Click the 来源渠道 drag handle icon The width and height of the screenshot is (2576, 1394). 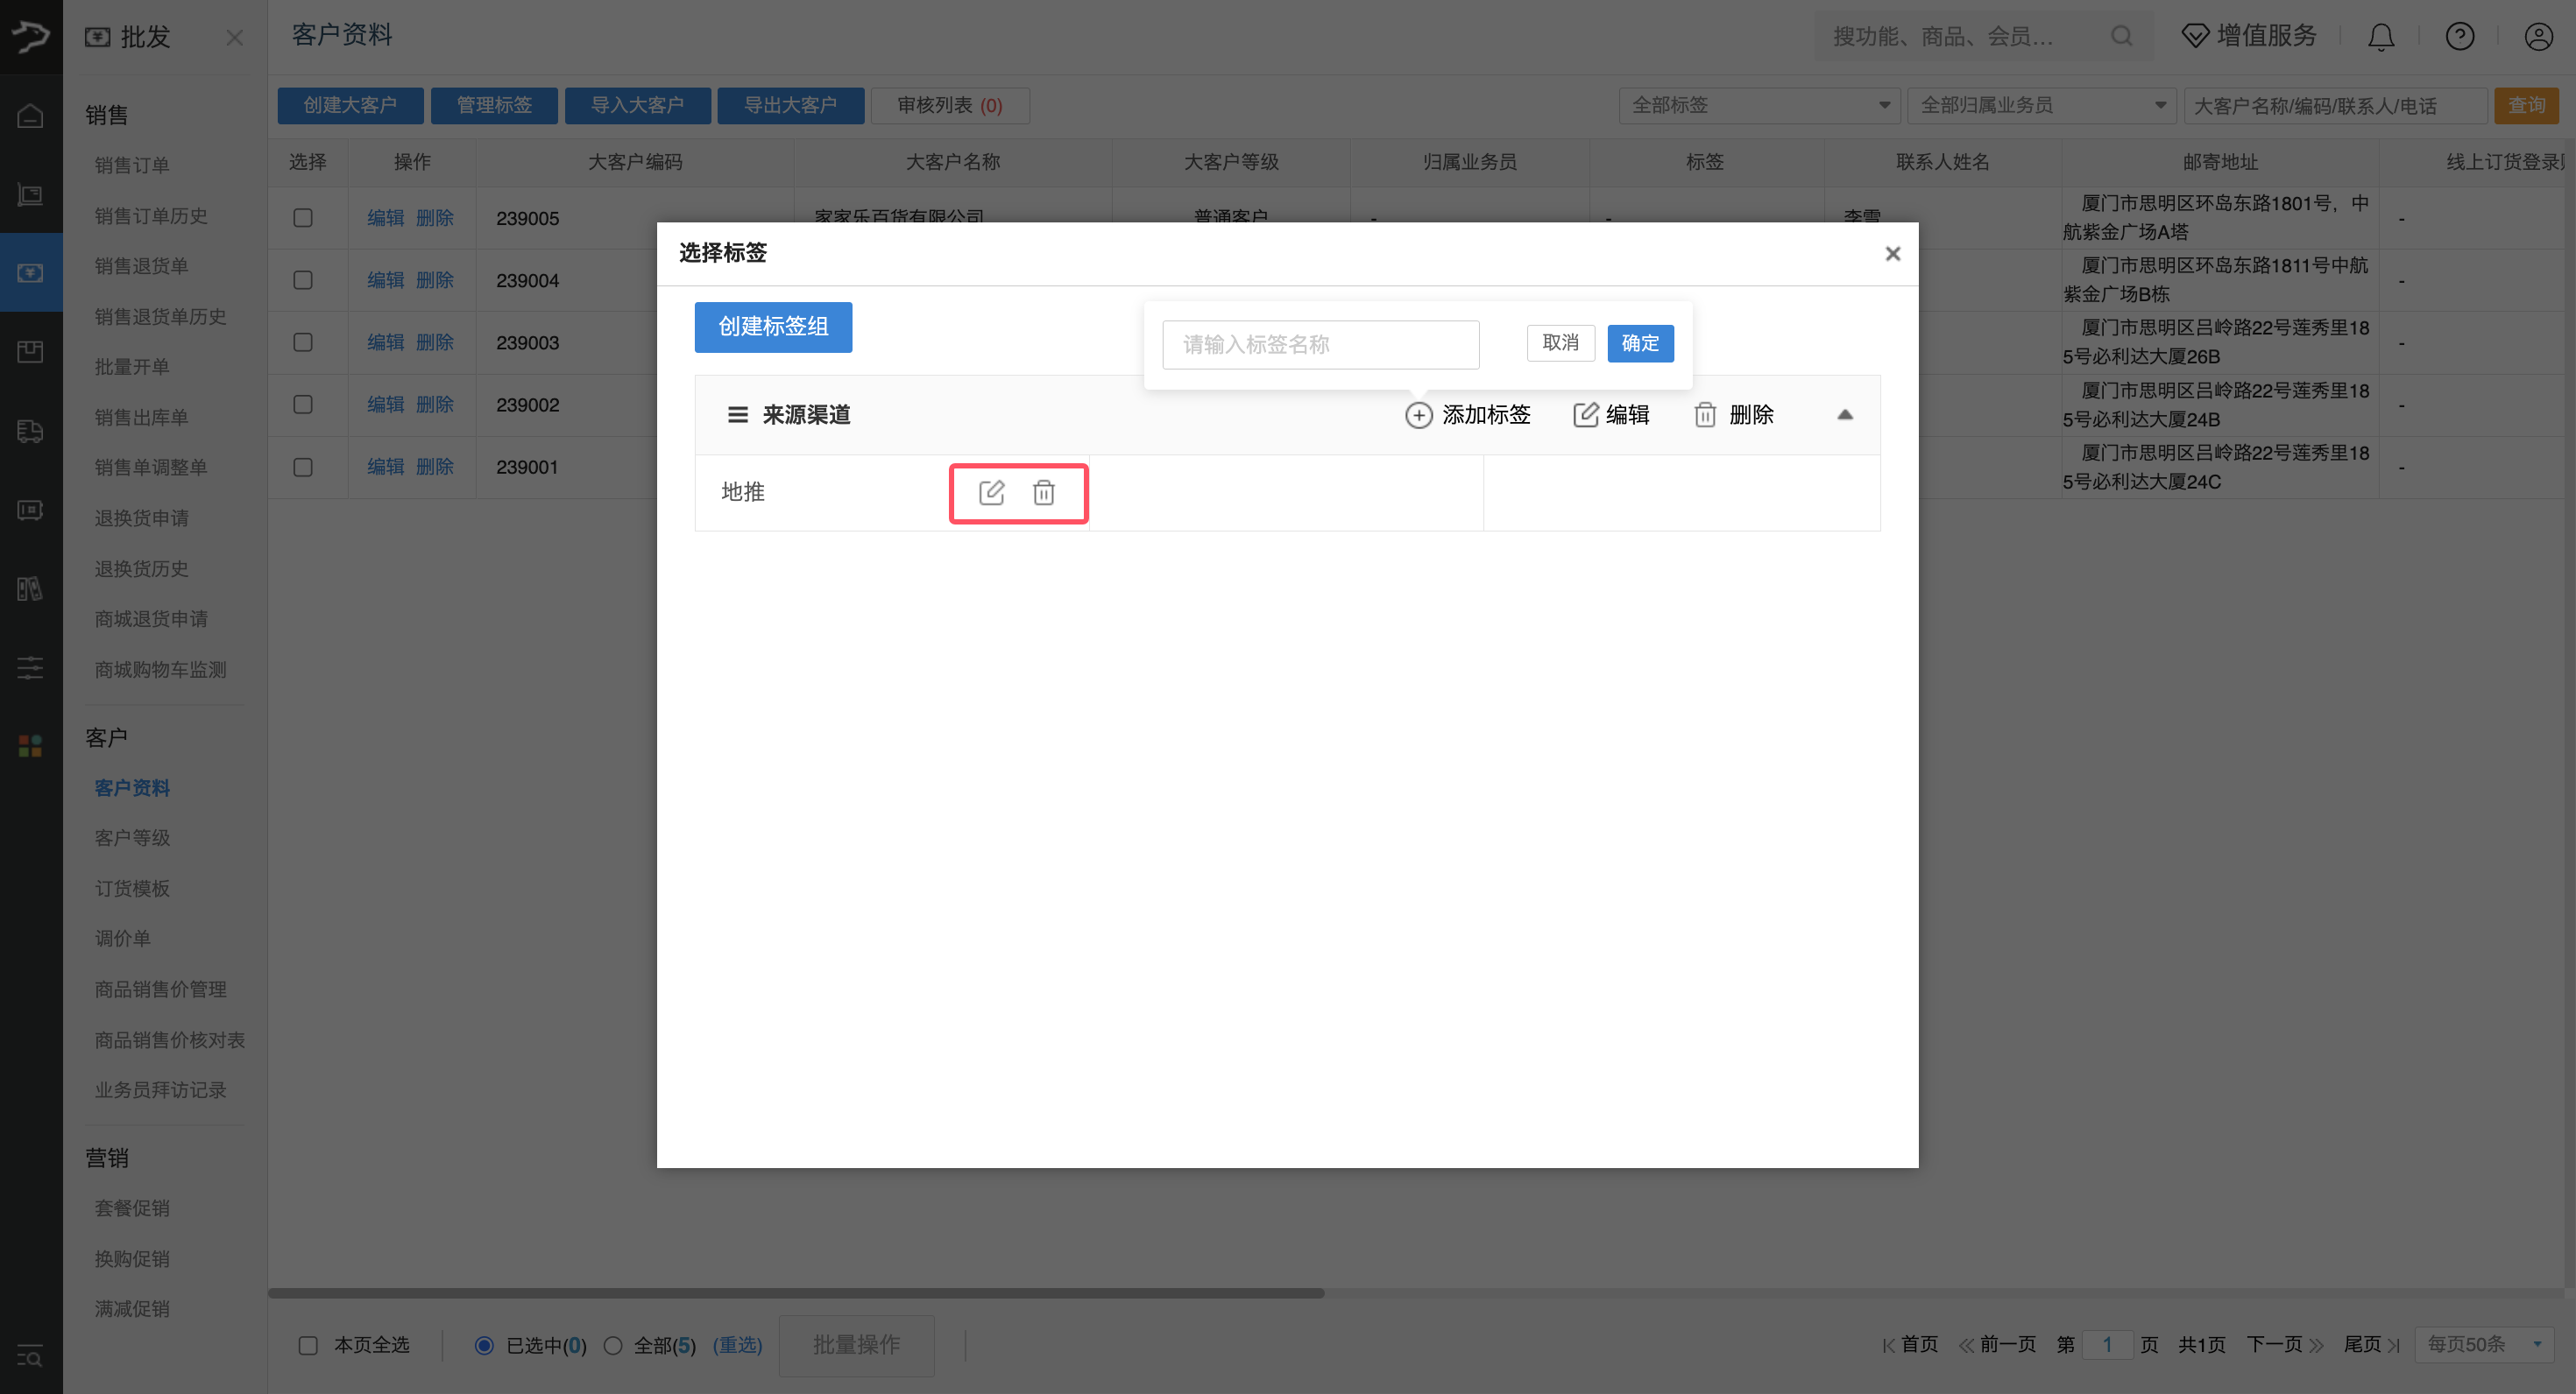click(x=737, y=415)
